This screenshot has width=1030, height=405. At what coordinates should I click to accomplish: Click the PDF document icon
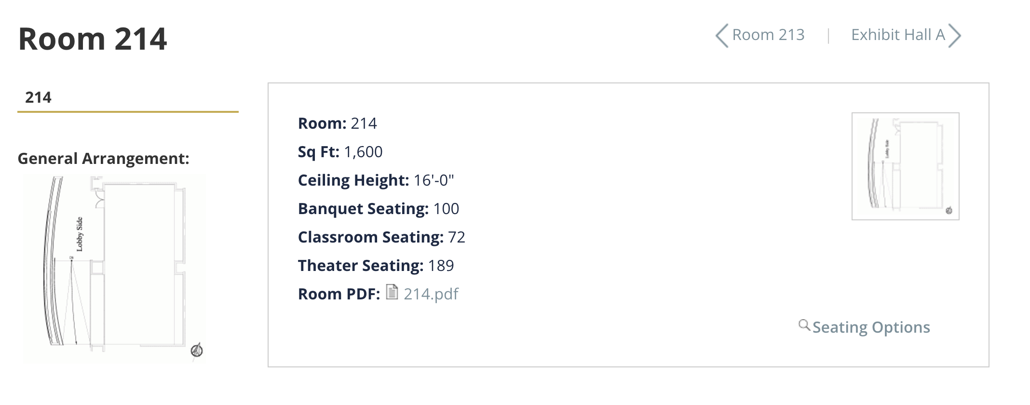[392, 292]
